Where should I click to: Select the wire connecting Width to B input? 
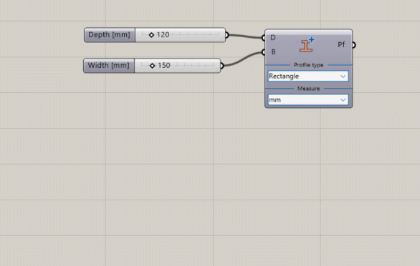click(x=242, y=59)
